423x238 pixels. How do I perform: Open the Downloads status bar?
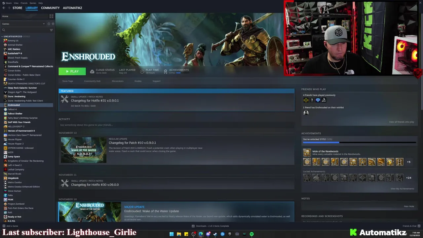click(x=211, y=226)
